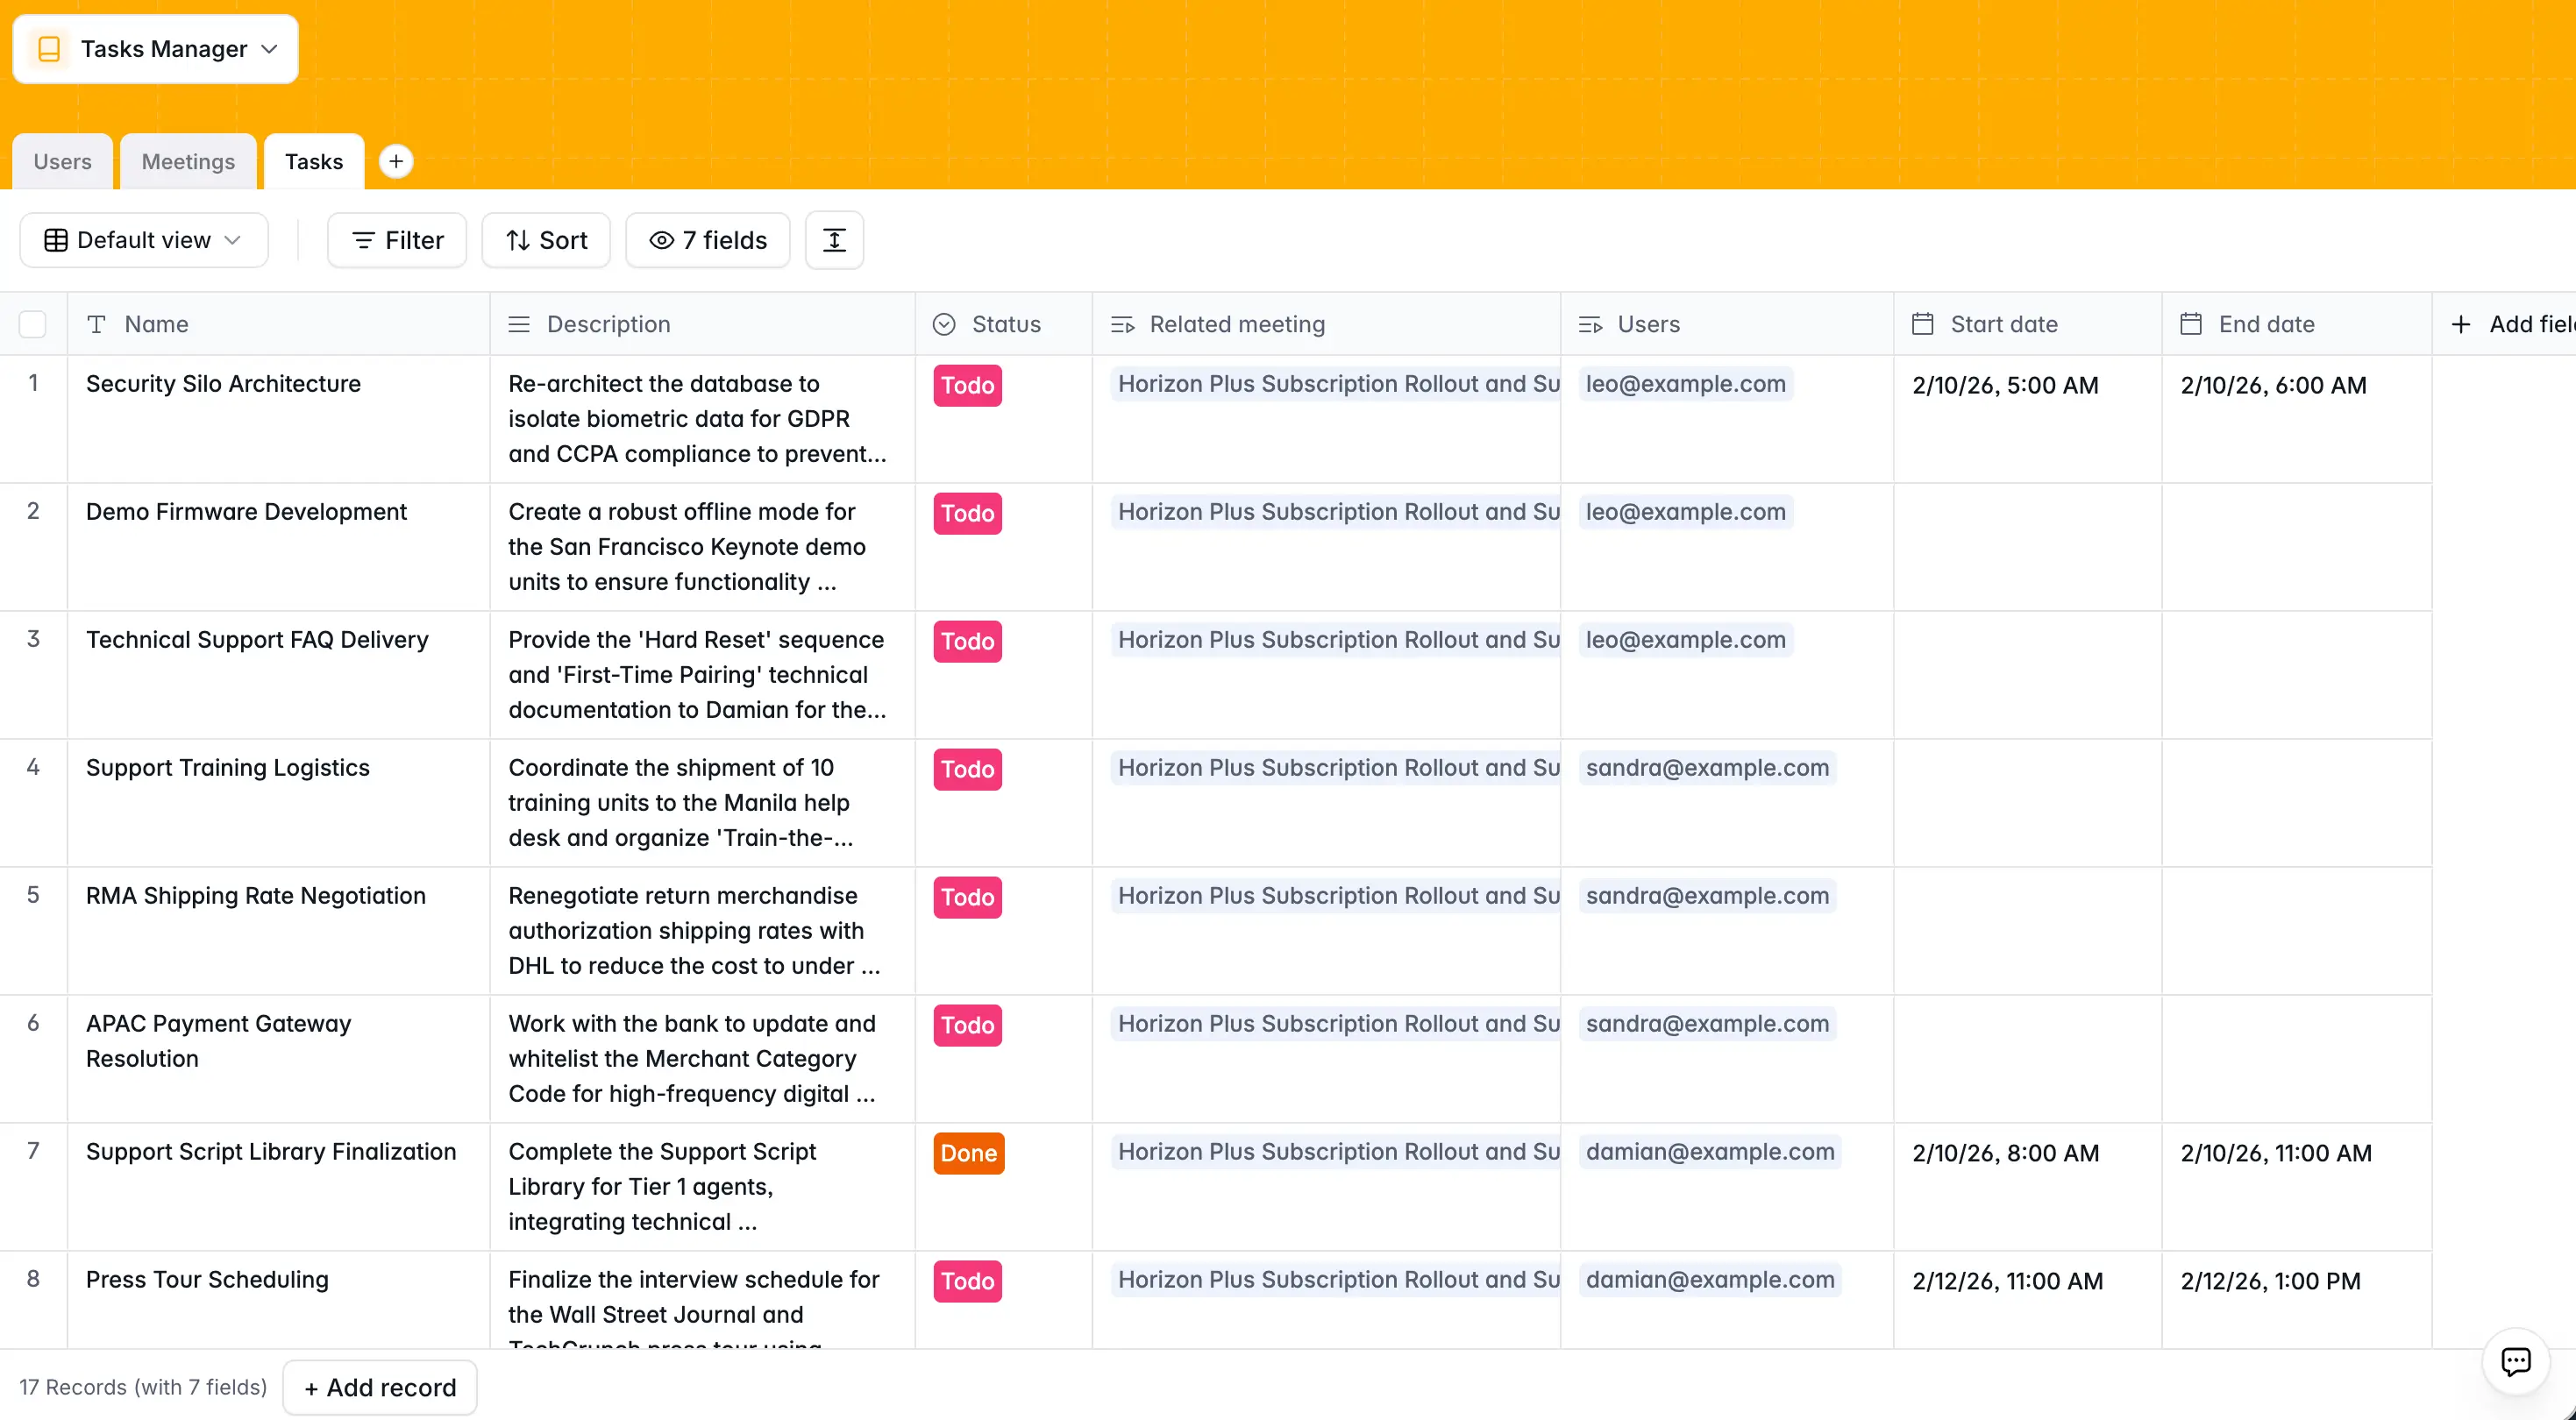The image size is (2576, 1420).
Task: Click the Description column header list icon
Action: click(x=518, y=324)
